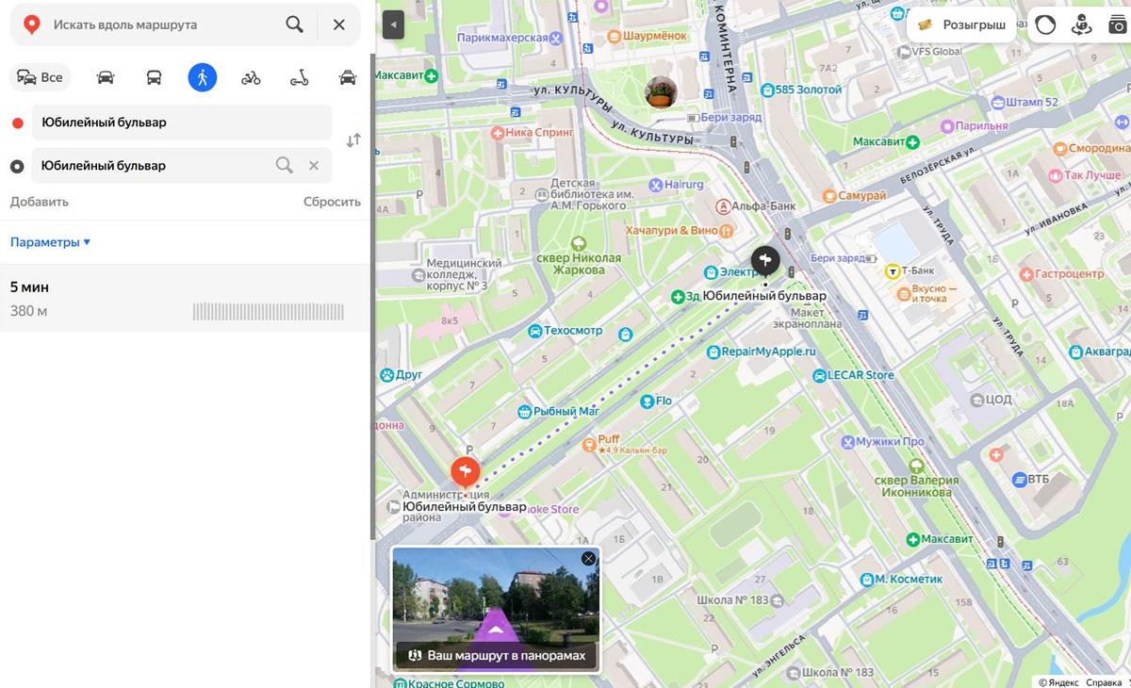Swap start and destination points
Screen dimensions: 1131x688
[353, 140]
